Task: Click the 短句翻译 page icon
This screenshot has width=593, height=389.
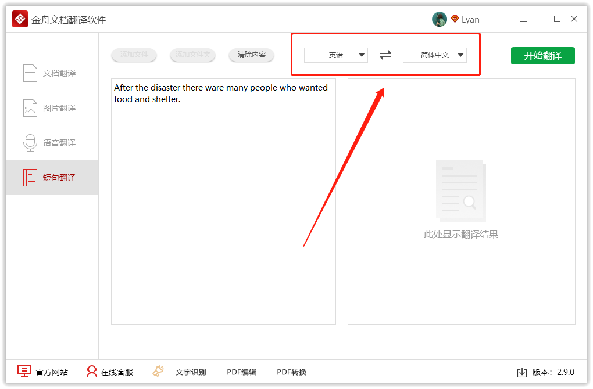Action: coord(30,178)
